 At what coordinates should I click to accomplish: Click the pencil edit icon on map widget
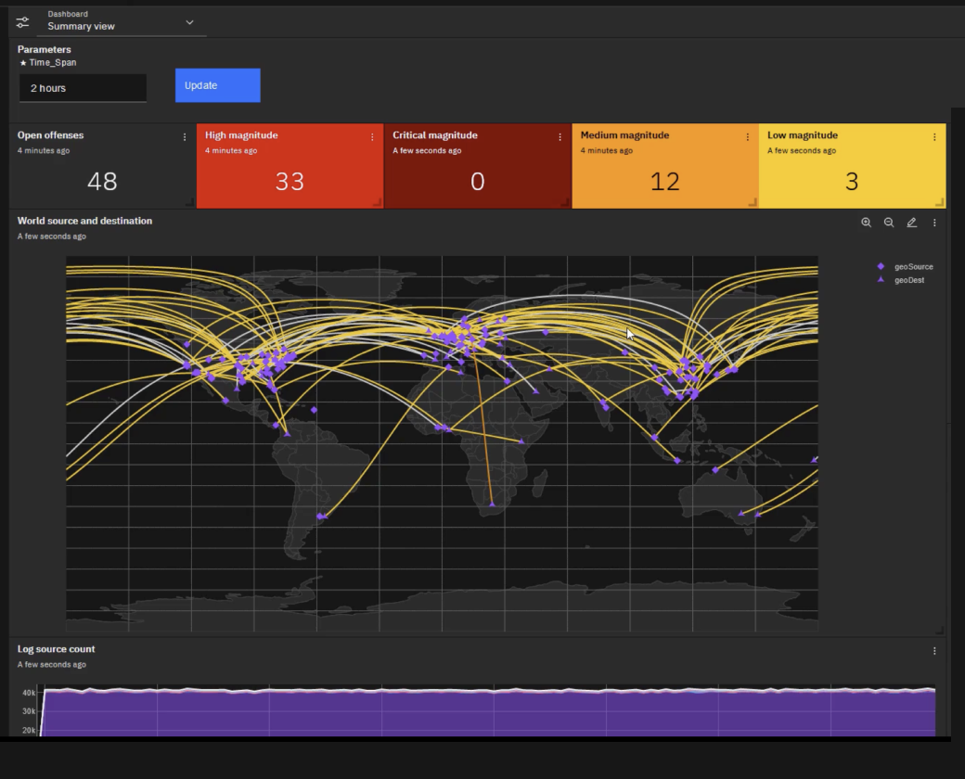[x=911, y=223]
